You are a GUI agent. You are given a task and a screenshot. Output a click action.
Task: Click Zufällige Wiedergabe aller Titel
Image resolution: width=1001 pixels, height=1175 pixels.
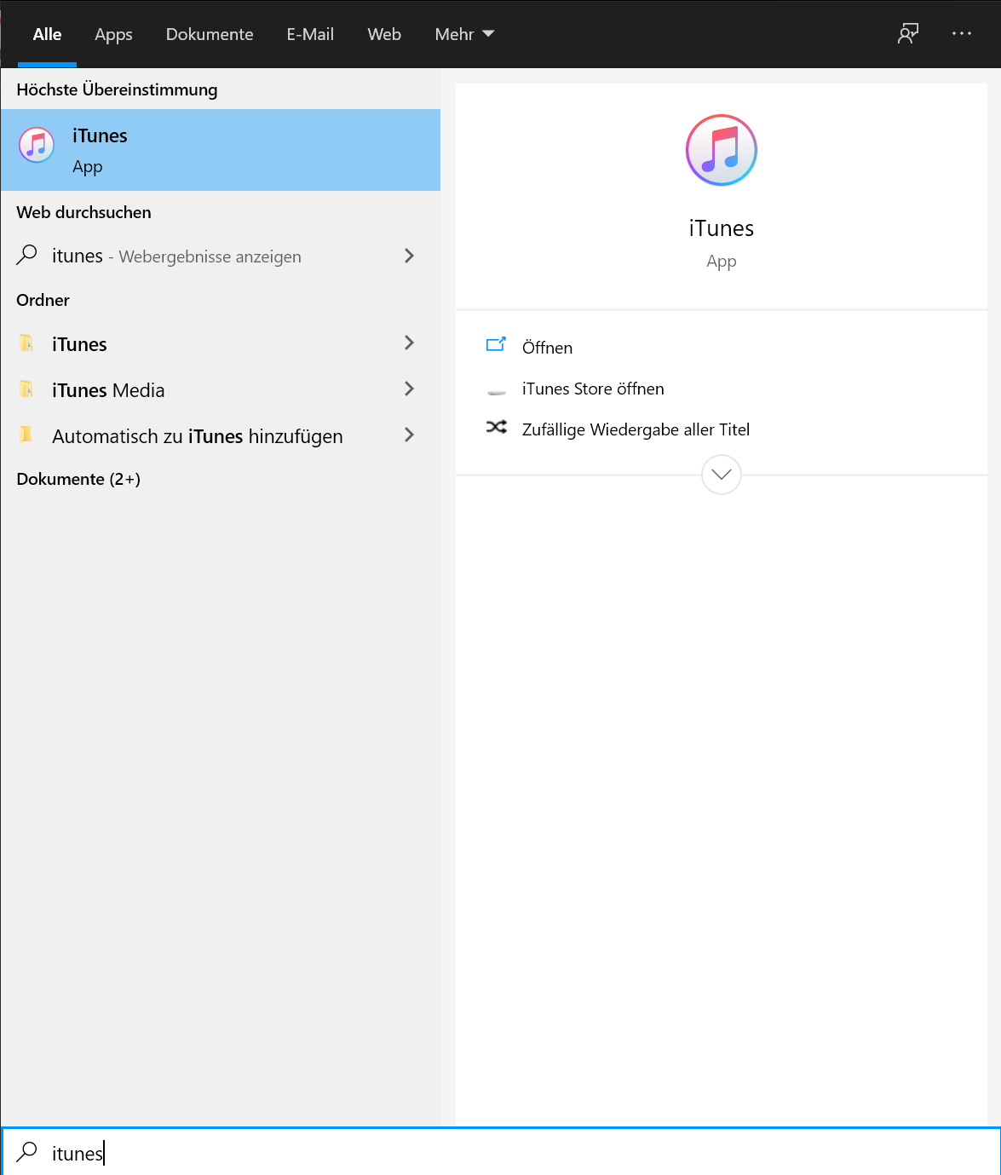(x=636, y=429)
